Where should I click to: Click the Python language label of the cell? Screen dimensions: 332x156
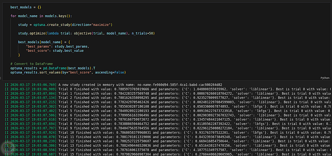[x=325, y=78]
